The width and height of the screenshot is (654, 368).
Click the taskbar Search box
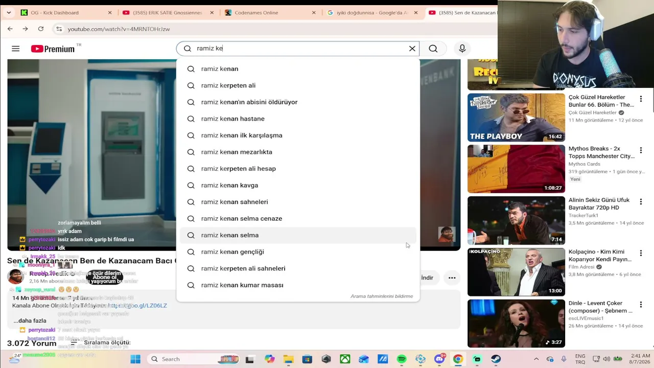pos(193,359)
